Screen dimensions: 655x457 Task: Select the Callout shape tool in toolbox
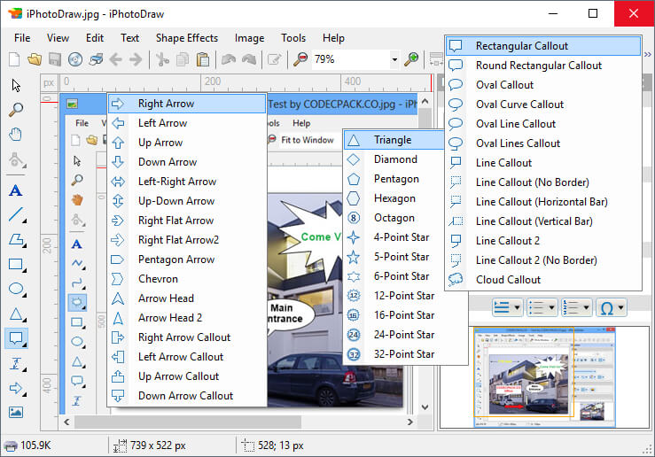tap(16, 337)
